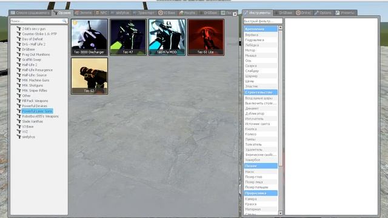Select the Насос tool
Image resolution: width=388 pixels, height=218 pixels.
pos(261,172)
